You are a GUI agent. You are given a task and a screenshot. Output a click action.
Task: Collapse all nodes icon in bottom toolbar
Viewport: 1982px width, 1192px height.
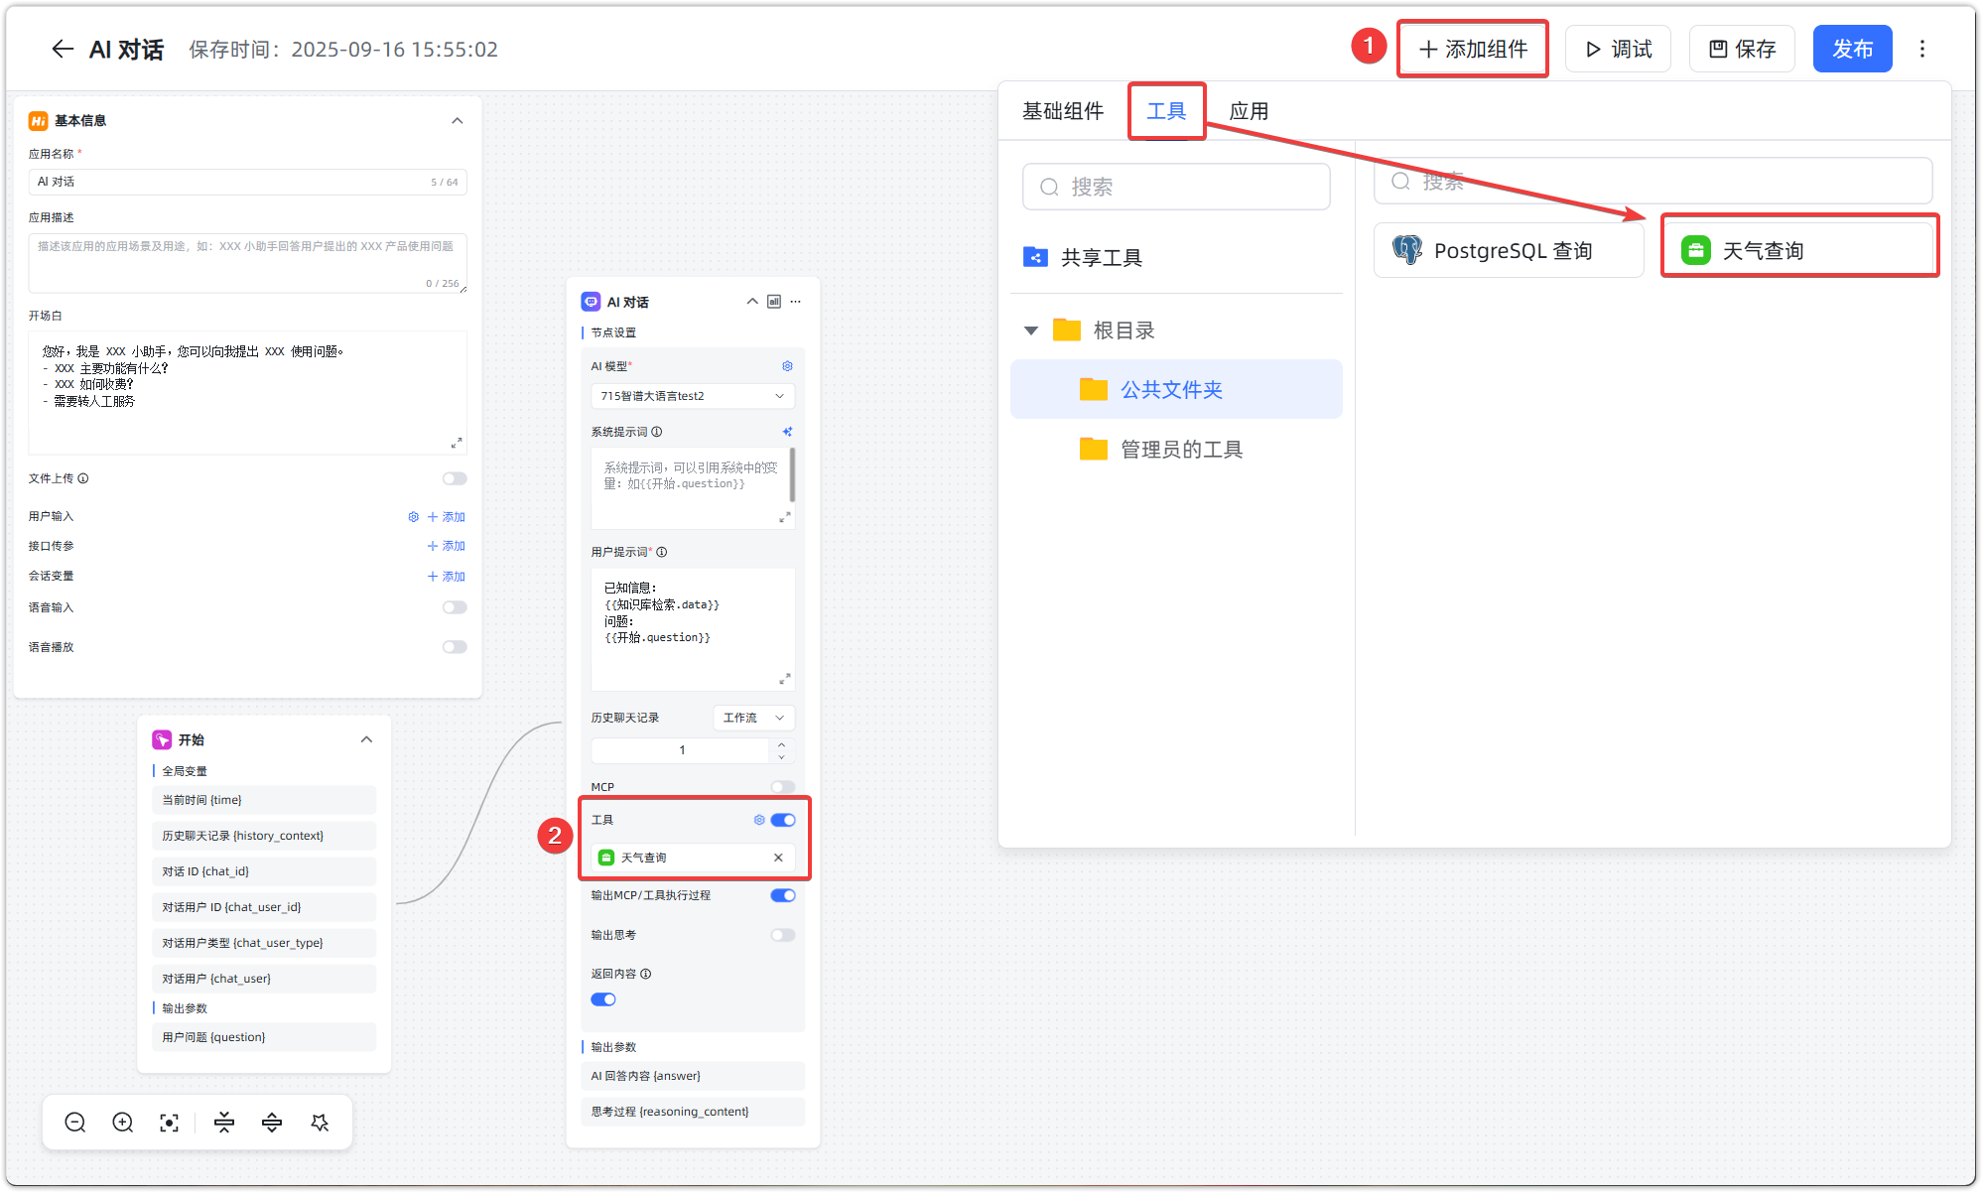coord(224,1123)
